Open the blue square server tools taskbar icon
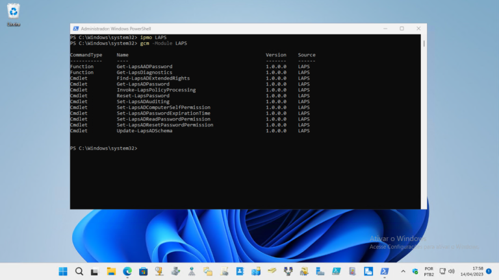Screen dimensions: 499x280 368,272
